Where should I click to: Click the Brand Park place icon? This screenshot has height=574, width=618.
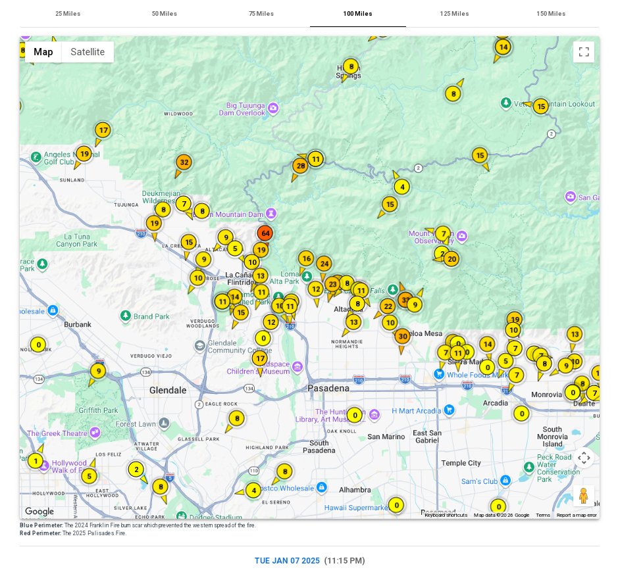click(x=125, y=316)
